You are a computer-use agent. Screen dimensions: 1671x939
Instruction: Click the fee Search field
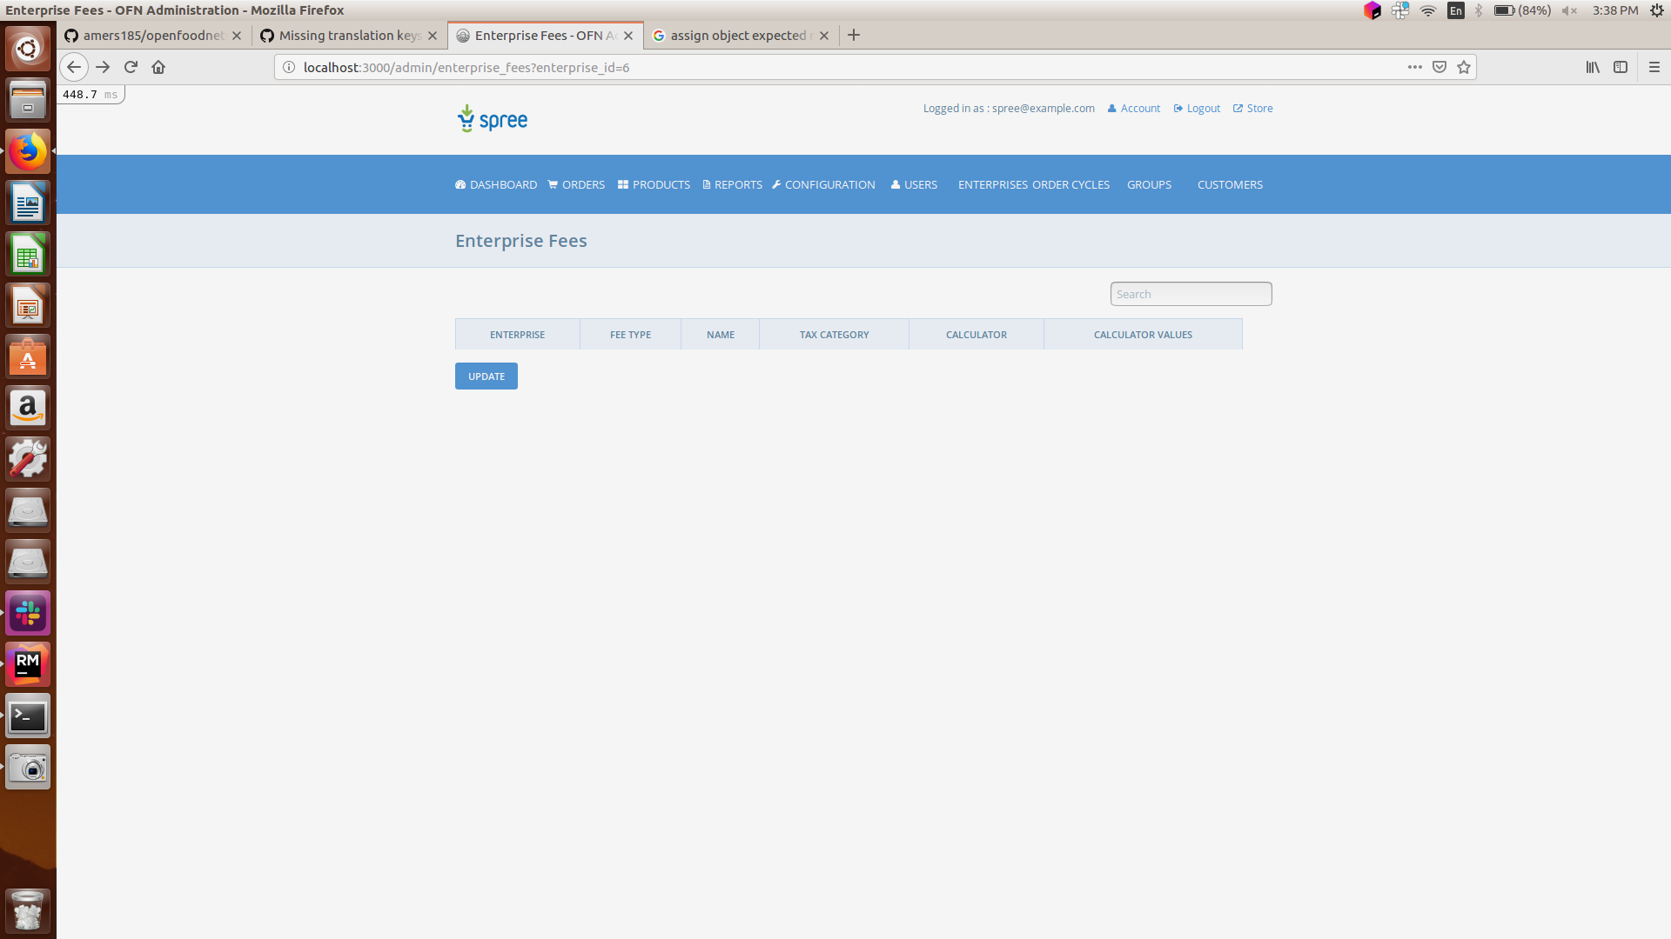tap(1191, 294)
